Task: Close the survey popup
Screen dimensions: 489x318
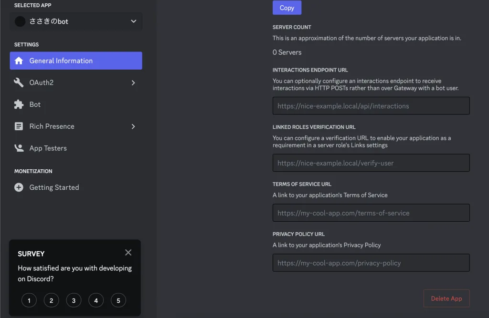Action: [x=128, y=253]
